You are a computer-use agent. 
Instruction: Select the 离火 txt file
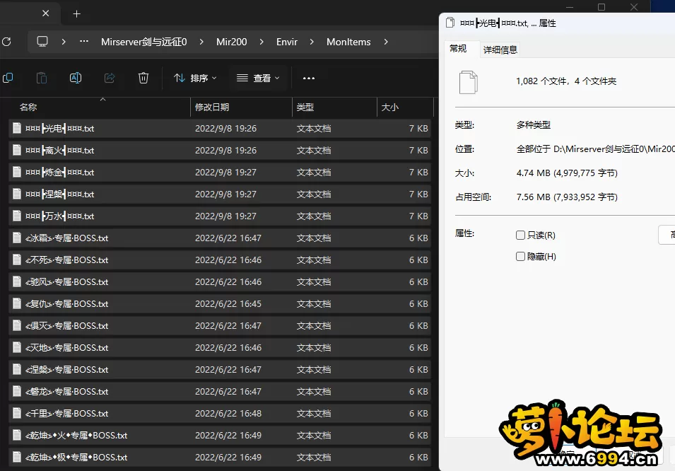220,150
